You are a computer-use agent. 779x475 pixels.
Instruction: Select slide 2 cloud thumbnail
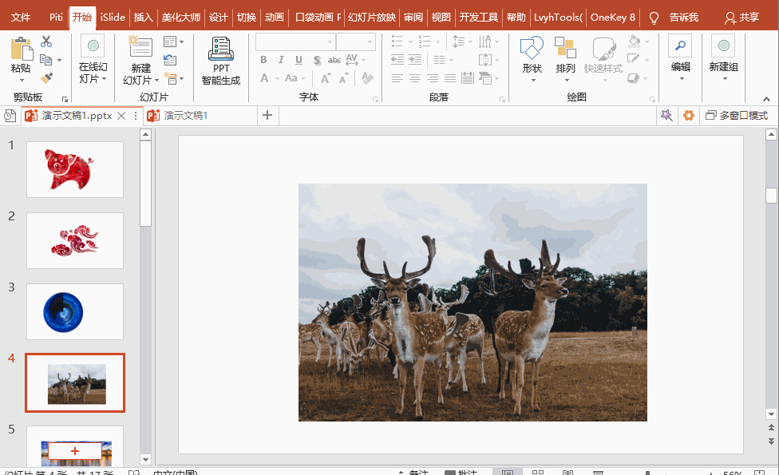(75, 240)
